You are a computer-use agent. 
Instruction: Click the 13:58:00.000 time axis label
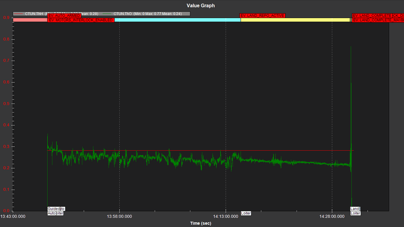point(119,217)
